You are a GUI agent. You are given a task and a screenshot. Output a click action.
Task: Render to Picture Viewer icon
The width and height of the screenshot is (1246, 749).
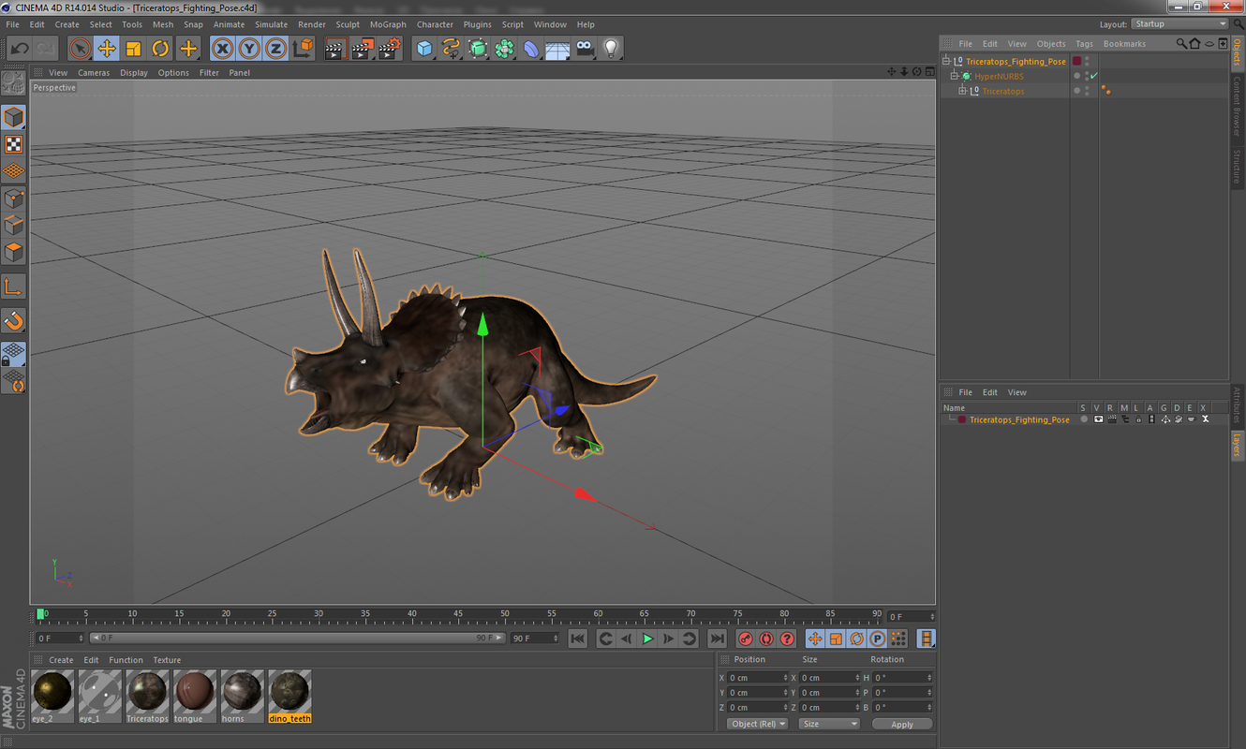coord(363,48)
